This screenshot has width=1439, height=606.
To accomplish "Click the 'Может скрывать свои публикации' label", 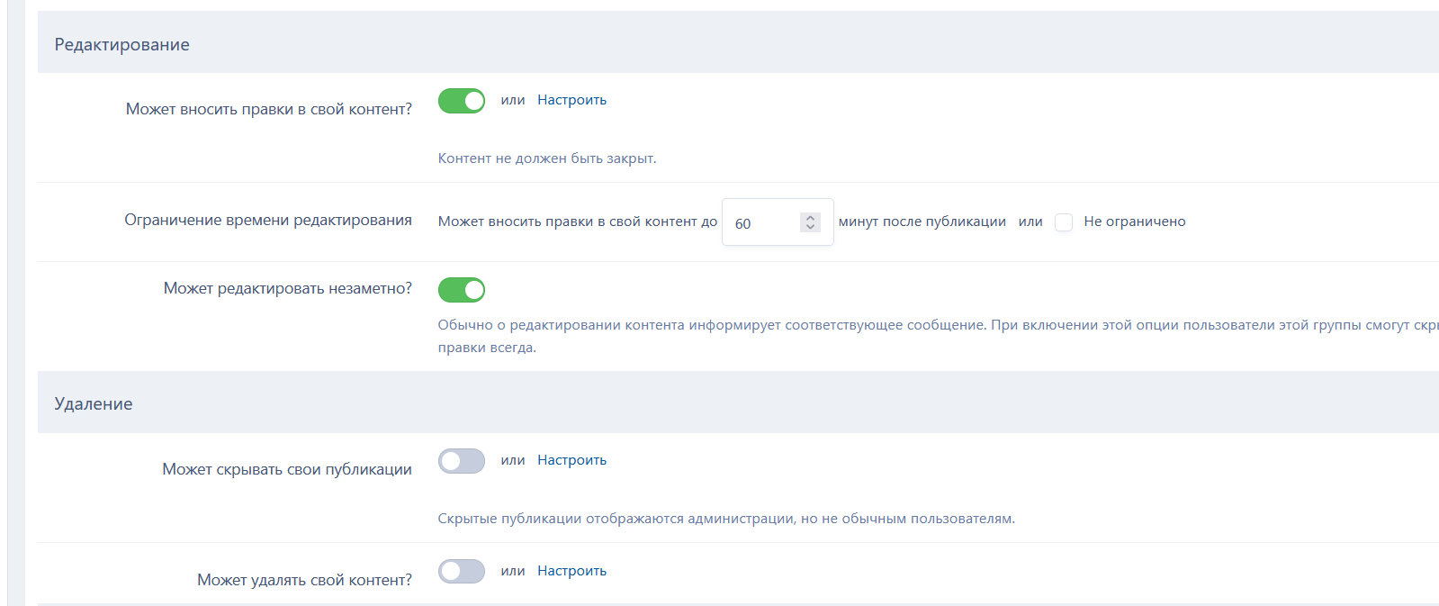I will pos(286,469).
